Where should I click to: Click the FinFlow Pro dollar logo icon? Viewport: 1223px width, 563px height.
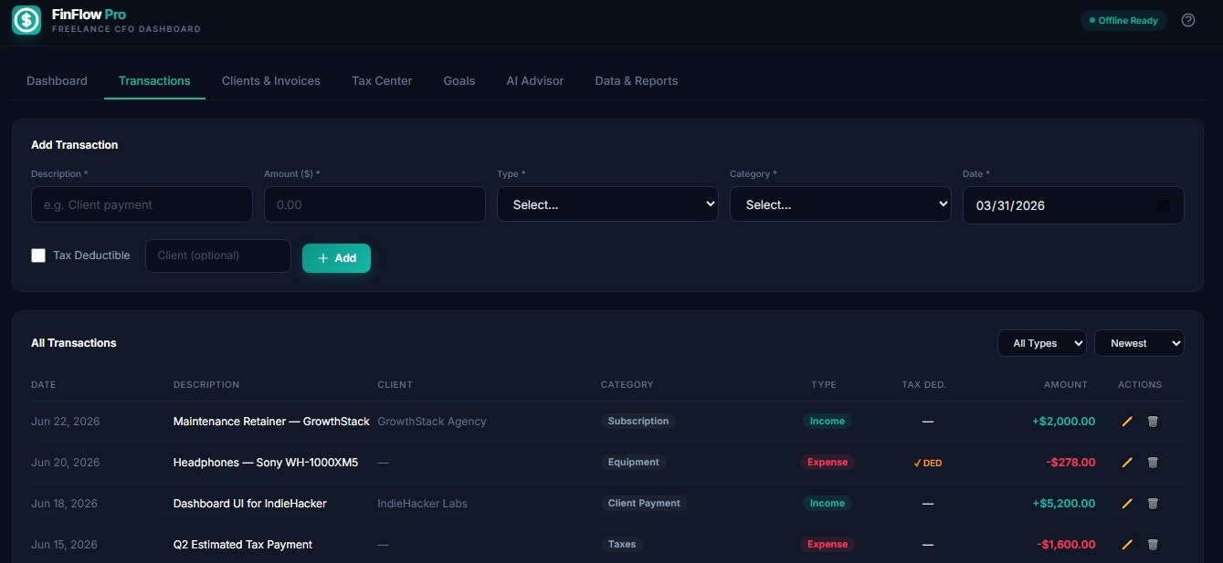(26, 20)
